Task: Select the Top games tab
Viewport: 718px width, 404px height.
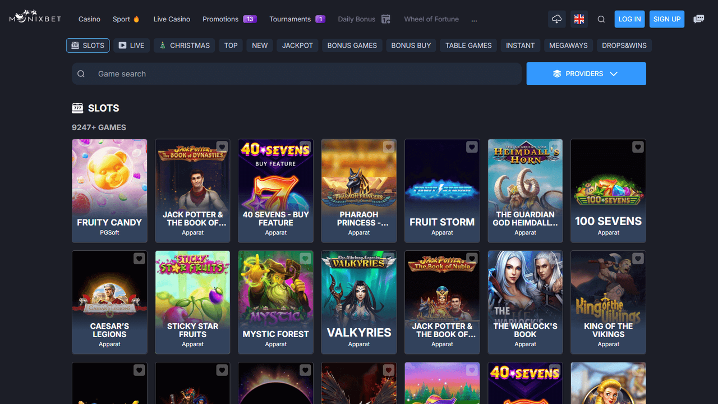Action: (231, 45)
